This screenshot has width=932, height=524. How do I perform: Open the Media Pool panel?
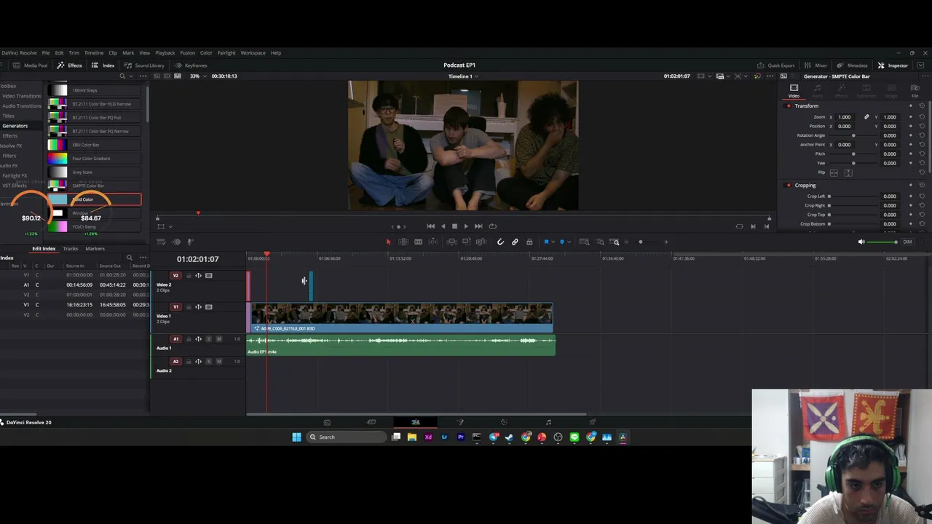31,65
